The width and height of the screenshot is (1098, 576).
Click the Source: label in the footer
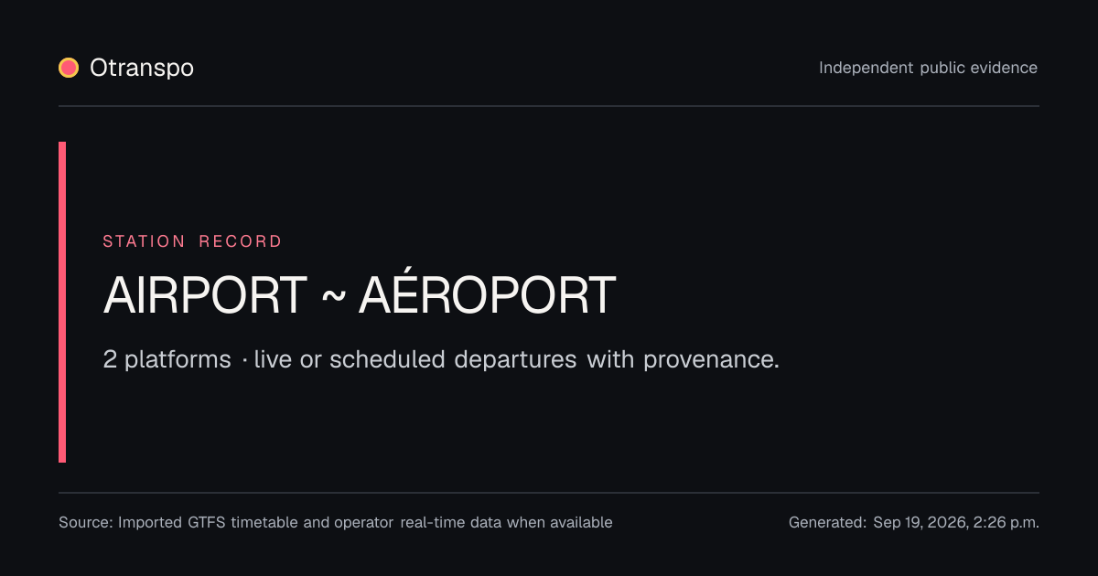86,523
